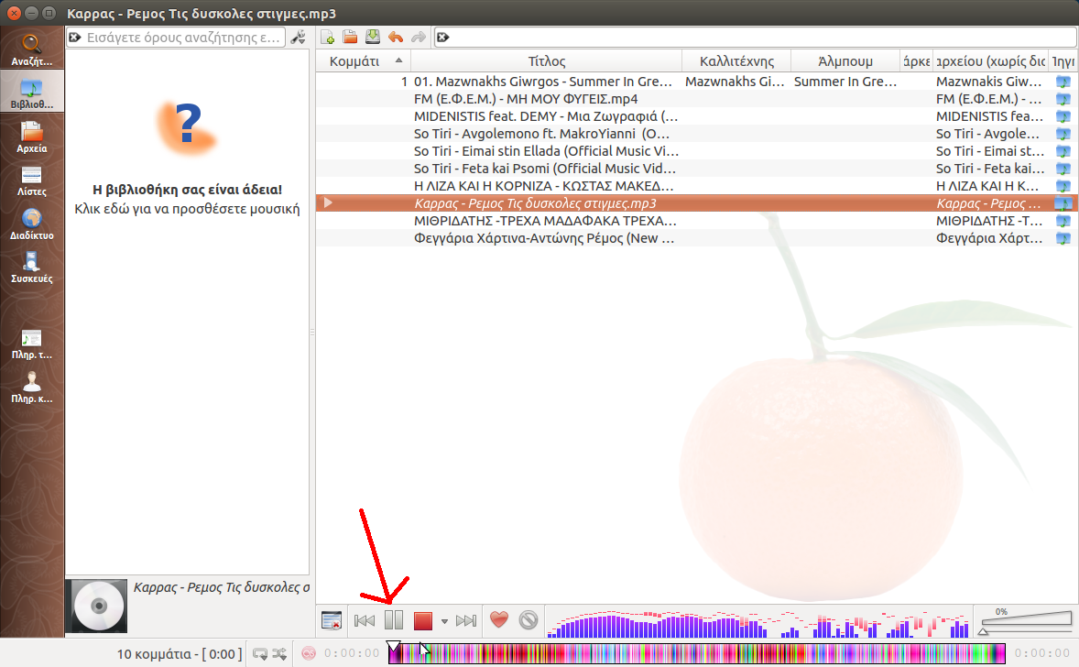Clear the playlist
Image resolution: width=1079 pixels, height=667 pixels.
click(332, 620)
